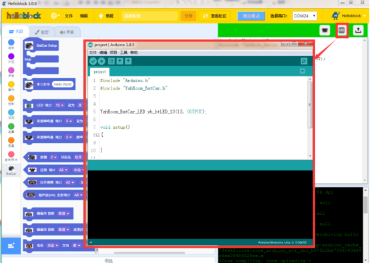Click the Hello World text input in block

tap(63, 84)
